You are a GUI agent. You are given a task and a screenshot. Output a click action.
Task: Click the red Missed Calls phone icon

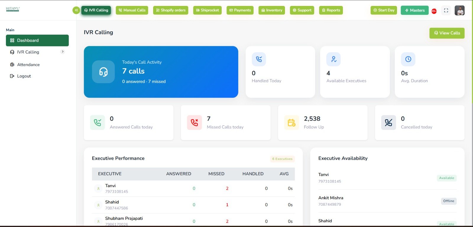195,123
